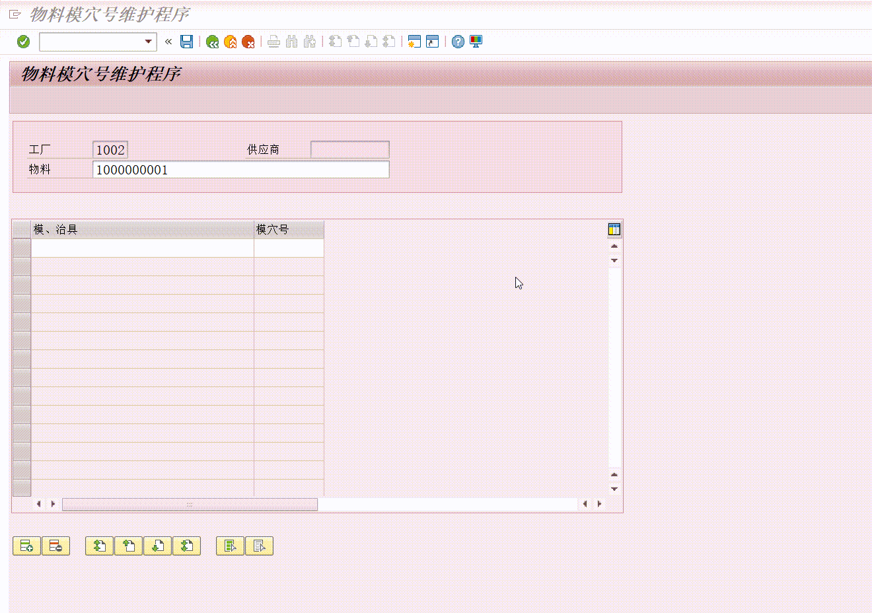Click the 物料 field with 1000000001
The height and width of the screenshot is (613, 872).
[240, 170]
